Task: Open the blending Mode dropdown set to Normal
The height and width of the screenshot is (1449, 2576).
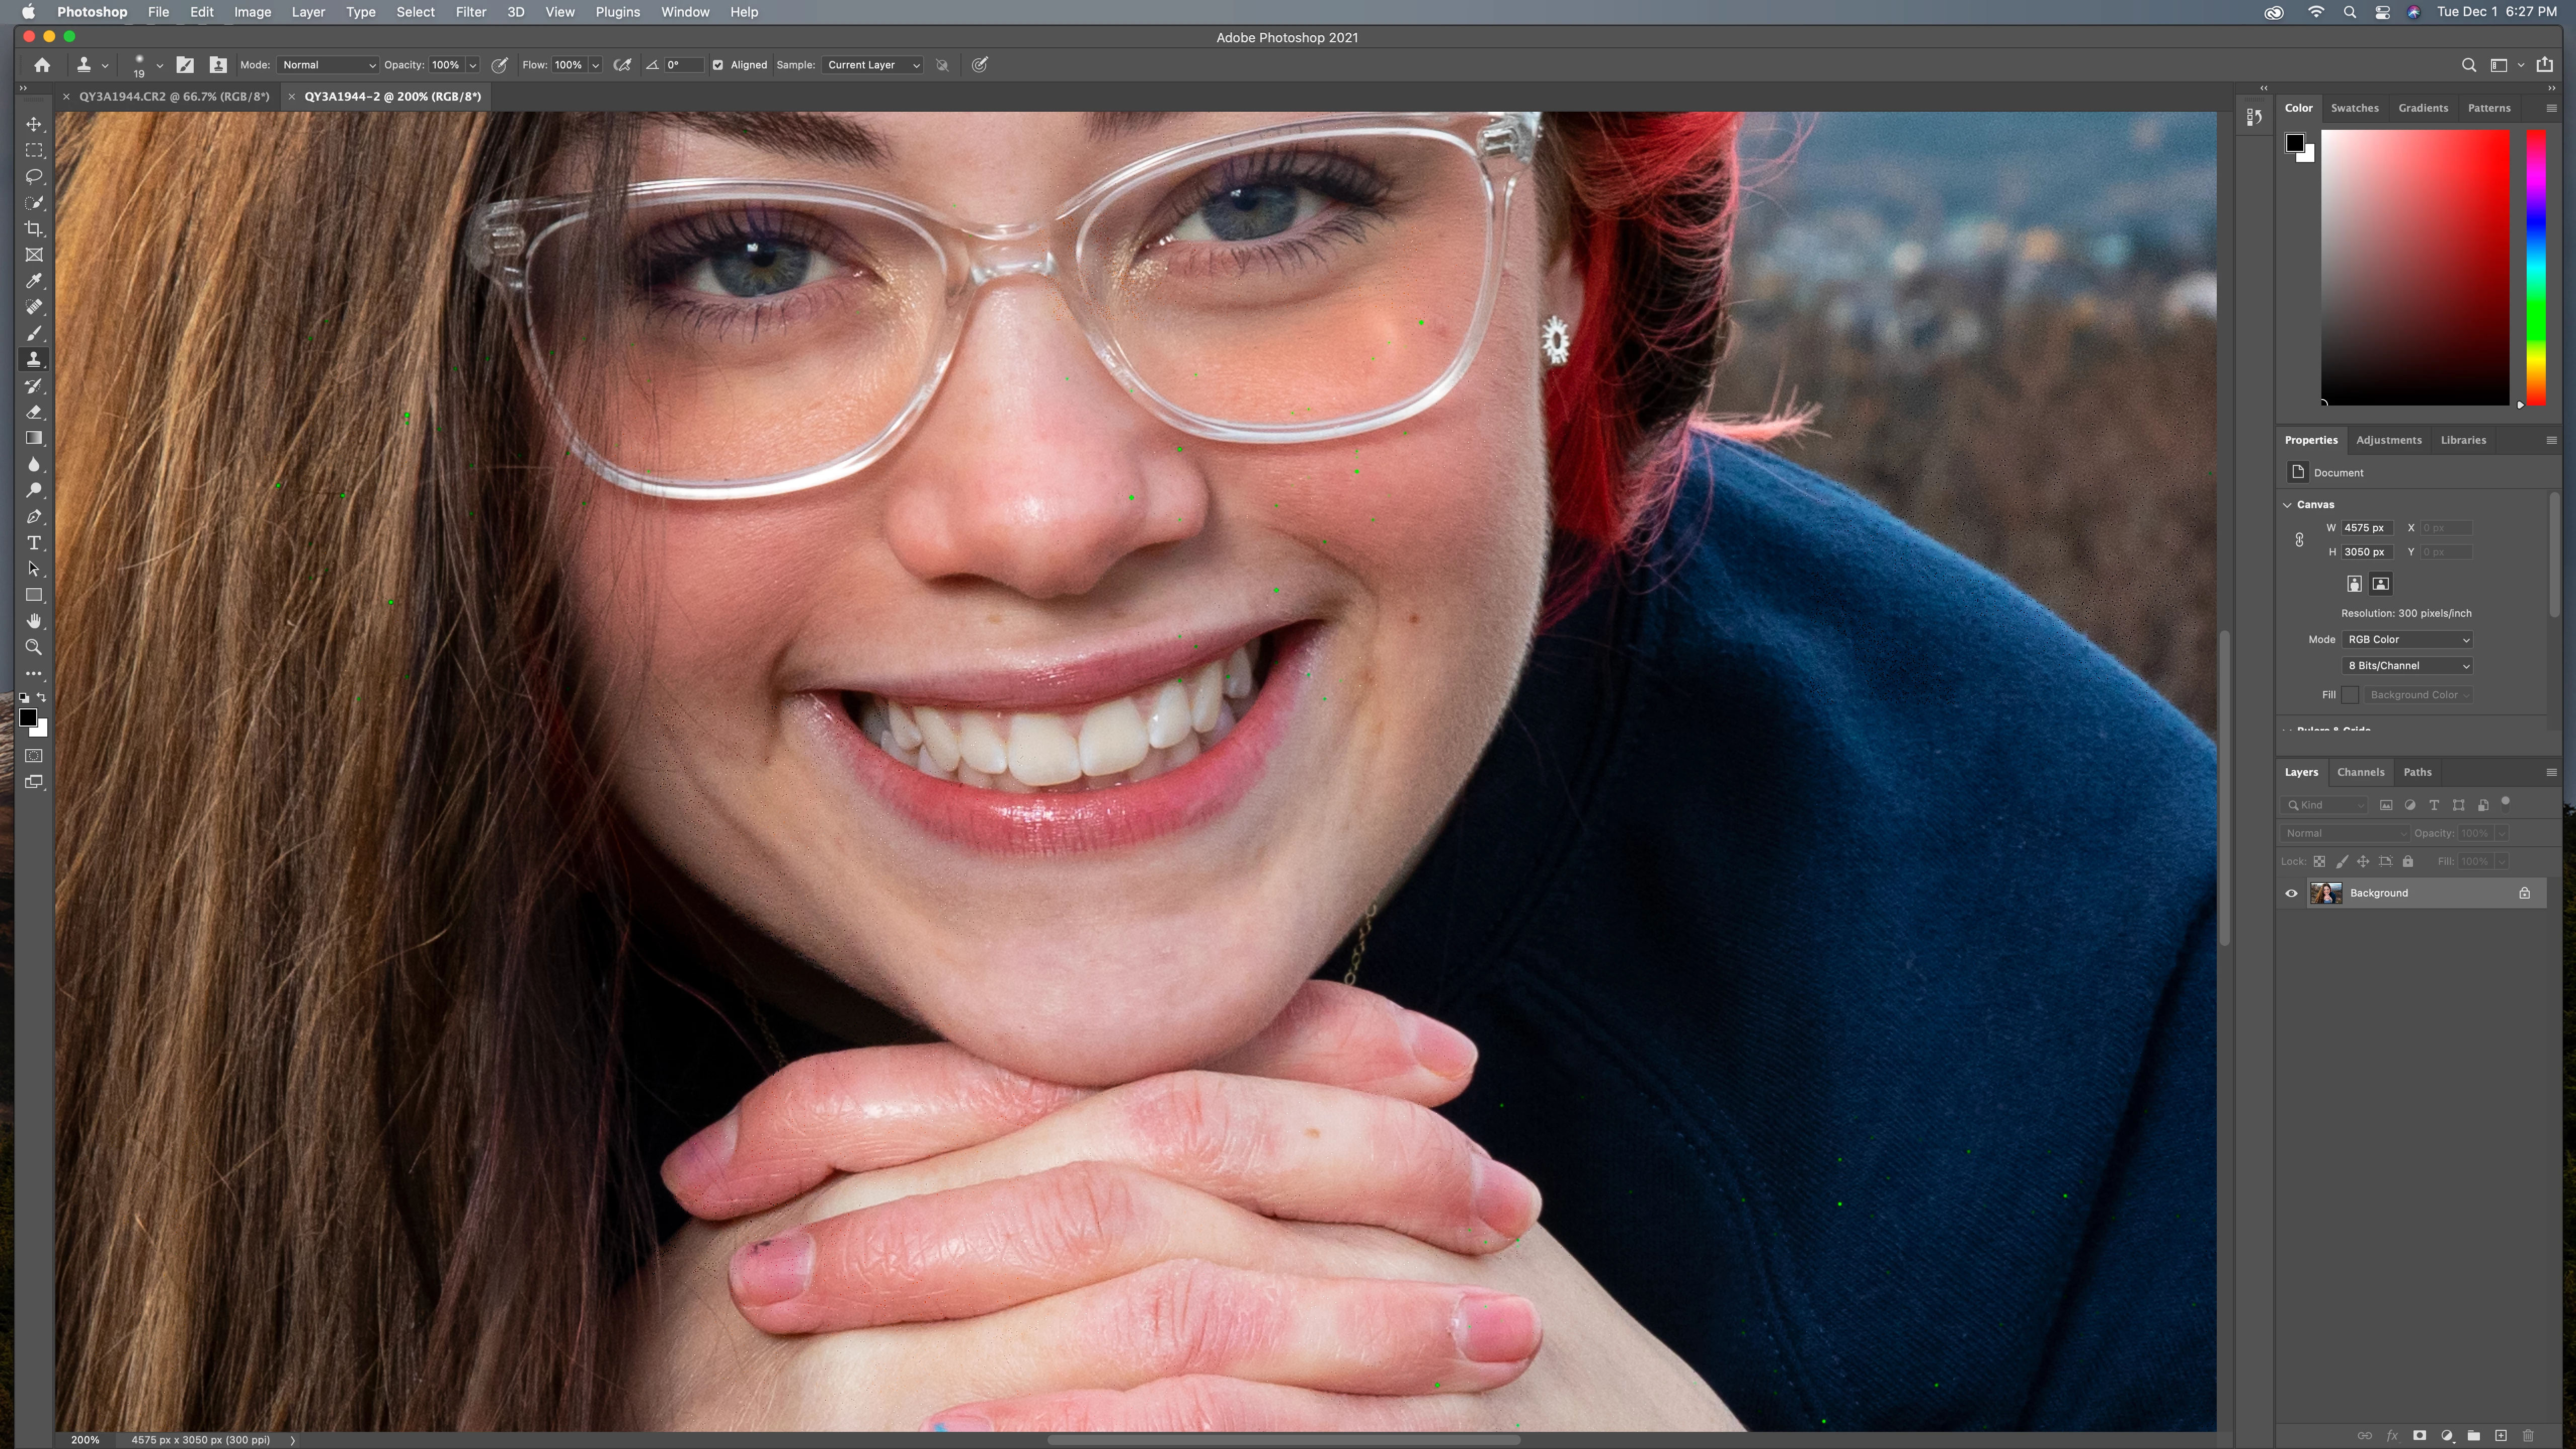Action: pyautogui.click(x=328, y=65)
